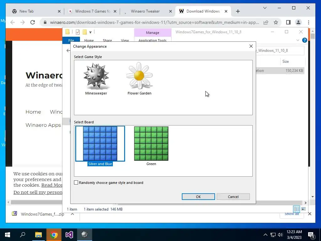Toggle Chrome side panel
This screenshot has height=241, width=321.
[x=288, y=22]
